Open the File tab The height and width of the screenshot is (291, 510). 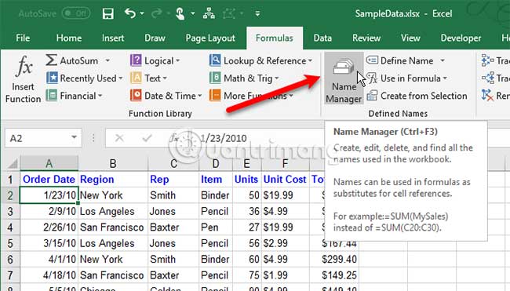pos(23,38)
